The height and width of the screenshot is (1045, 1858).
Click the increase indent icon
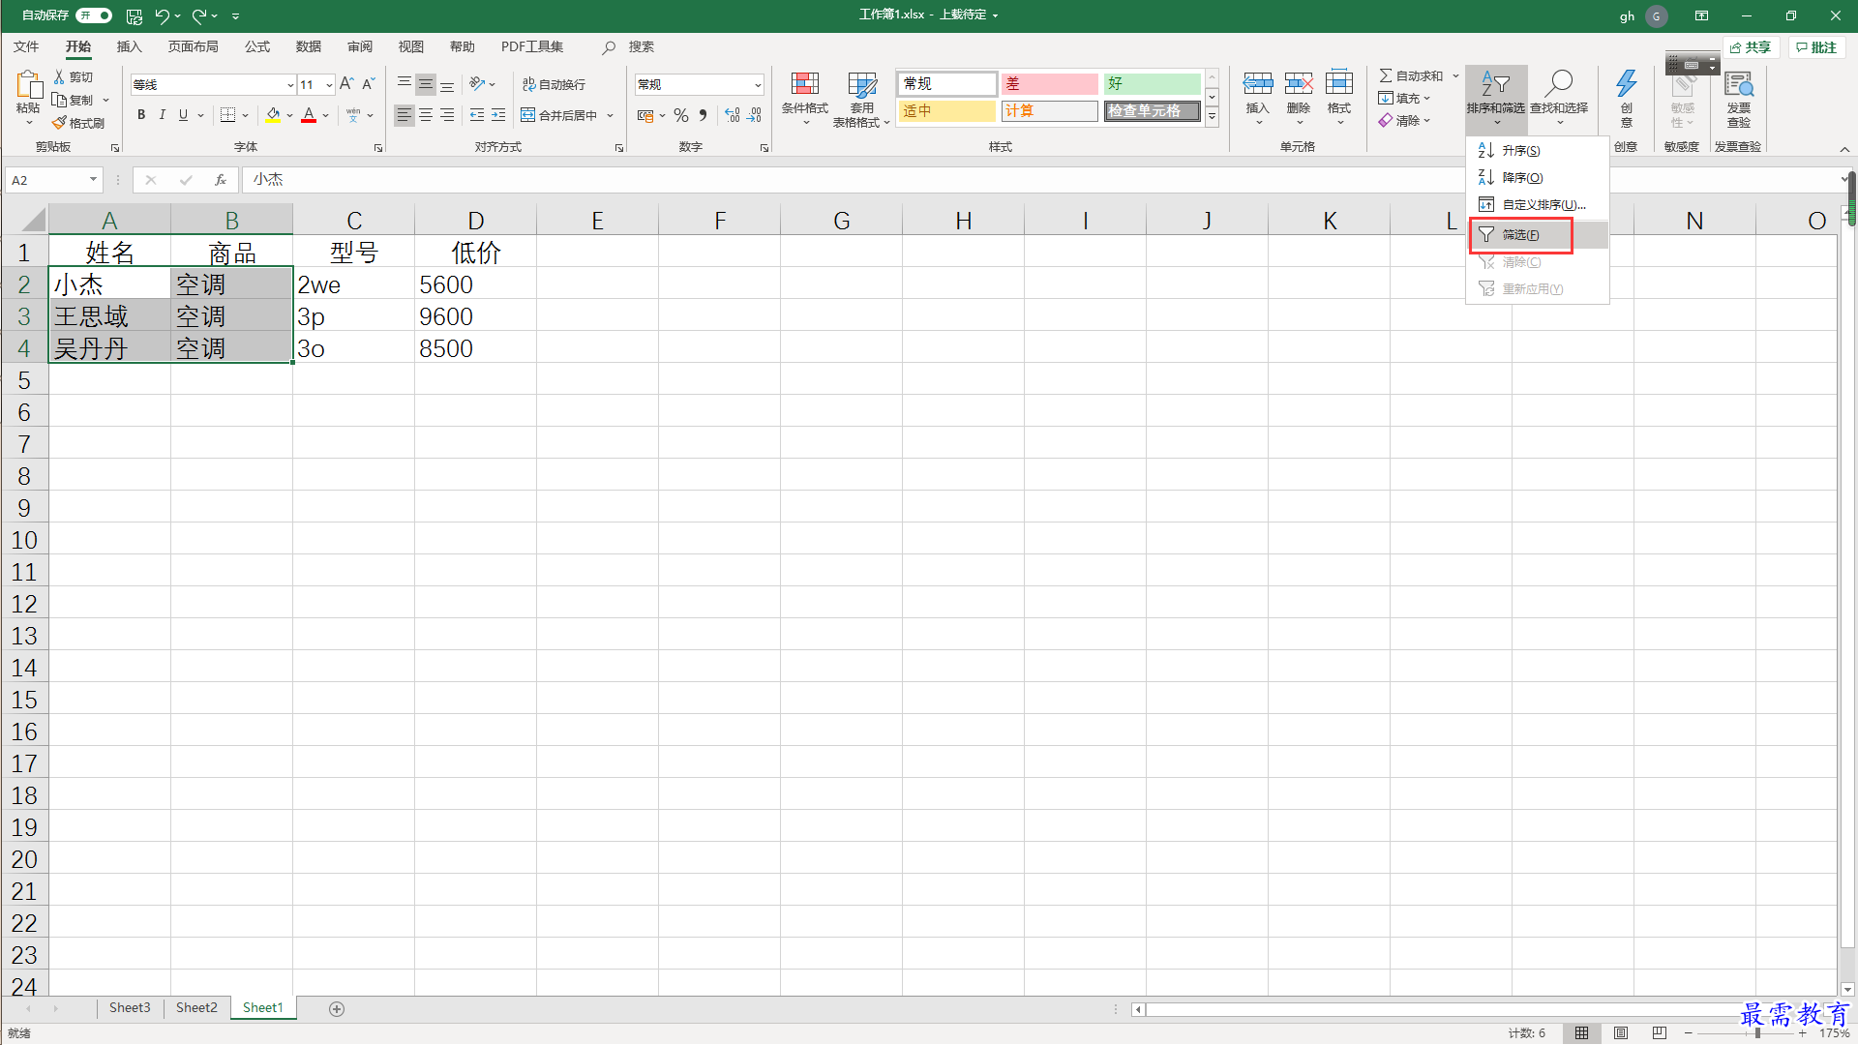[x=498, y=115]
